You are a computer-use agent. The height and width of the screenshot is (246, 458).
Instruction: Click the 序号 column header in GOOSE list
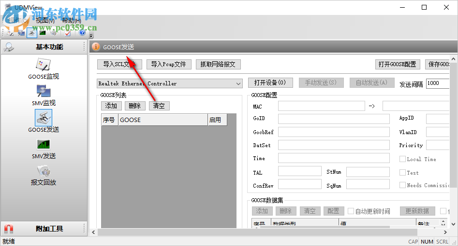click(110, 120)
